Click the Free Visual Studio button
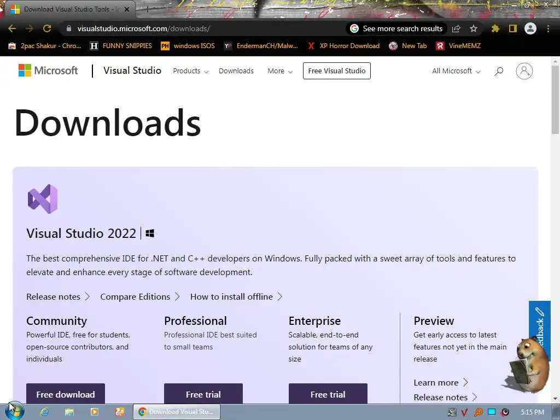 pos(337,71)
